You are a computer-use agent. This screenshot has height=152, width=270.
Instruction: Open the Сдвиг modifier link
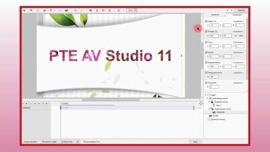tap(238, 22)
